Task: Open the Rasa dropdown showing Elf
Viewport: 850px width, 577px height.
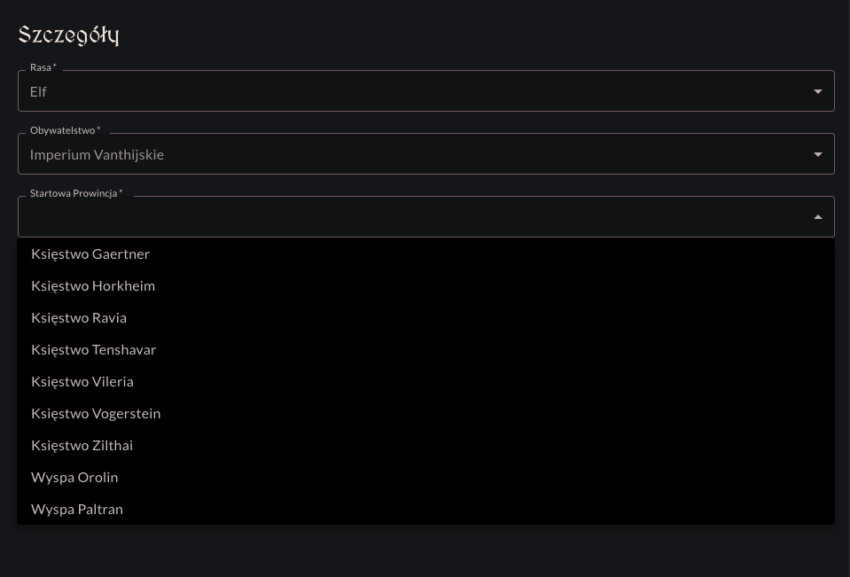Action: tap(426, 91)
